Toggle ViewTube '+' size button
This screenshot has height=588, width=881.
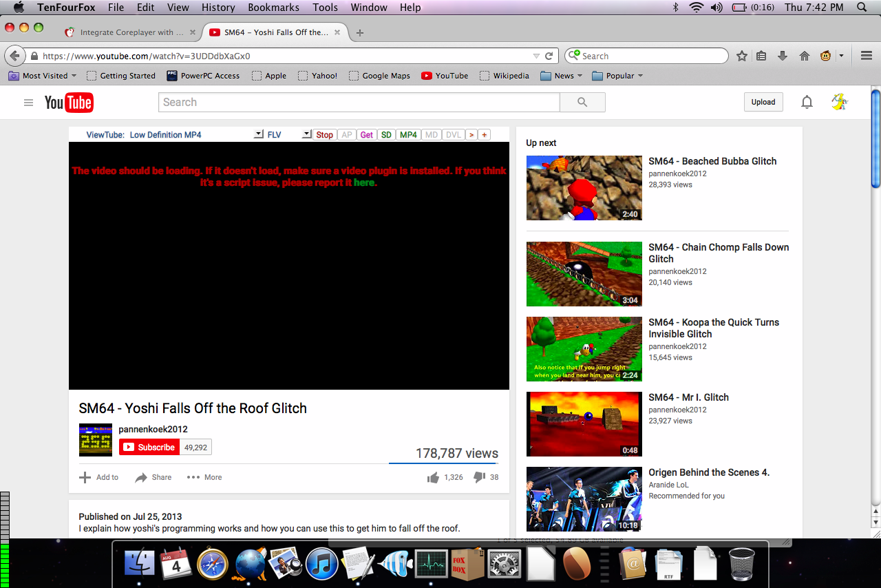485,135
